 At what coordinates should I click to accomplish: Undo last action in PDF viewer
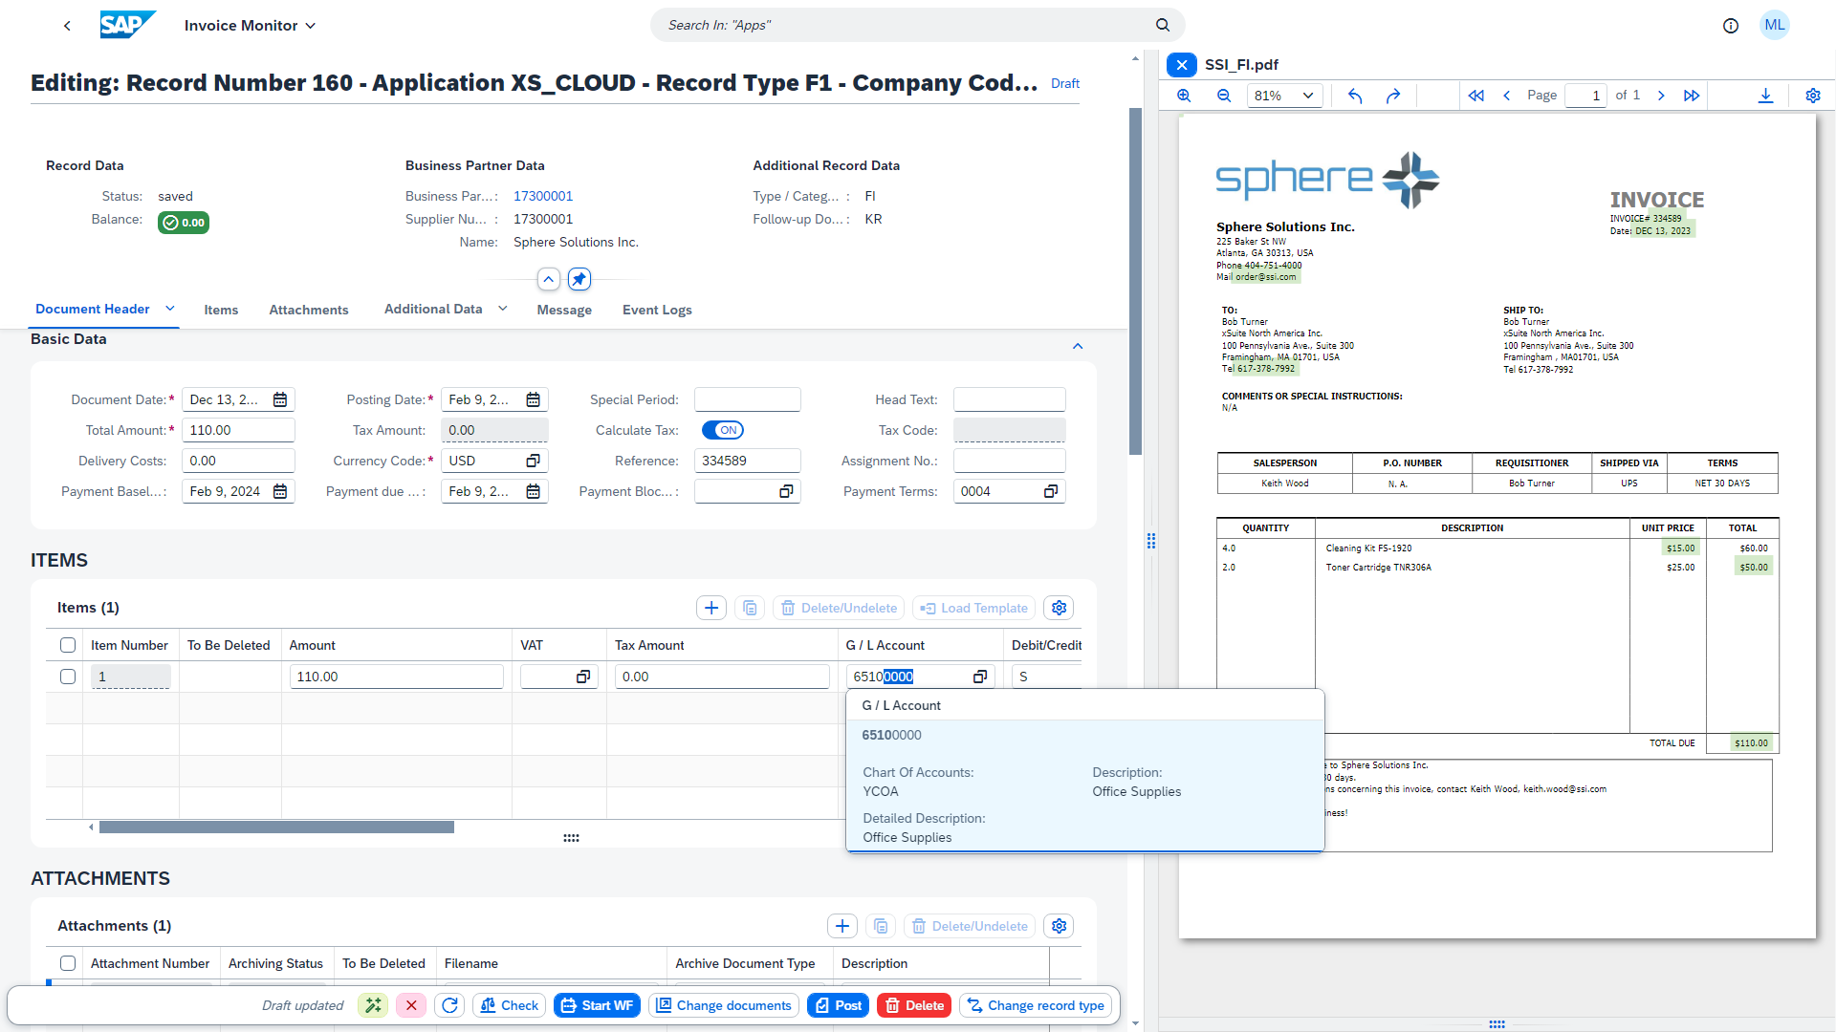1354,96
